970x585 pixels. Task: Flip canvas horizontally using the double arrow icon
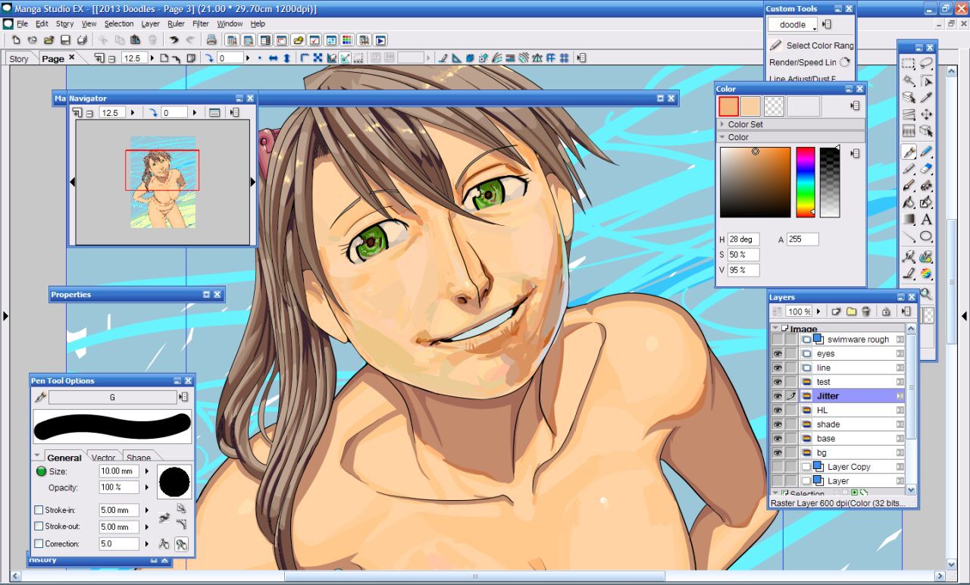pos(273,58)
